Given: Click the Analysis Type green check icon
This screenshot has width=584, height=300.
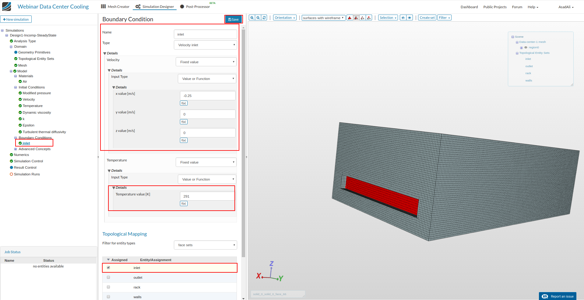Looking at the screenshot, I should click(x=11, y=41).
